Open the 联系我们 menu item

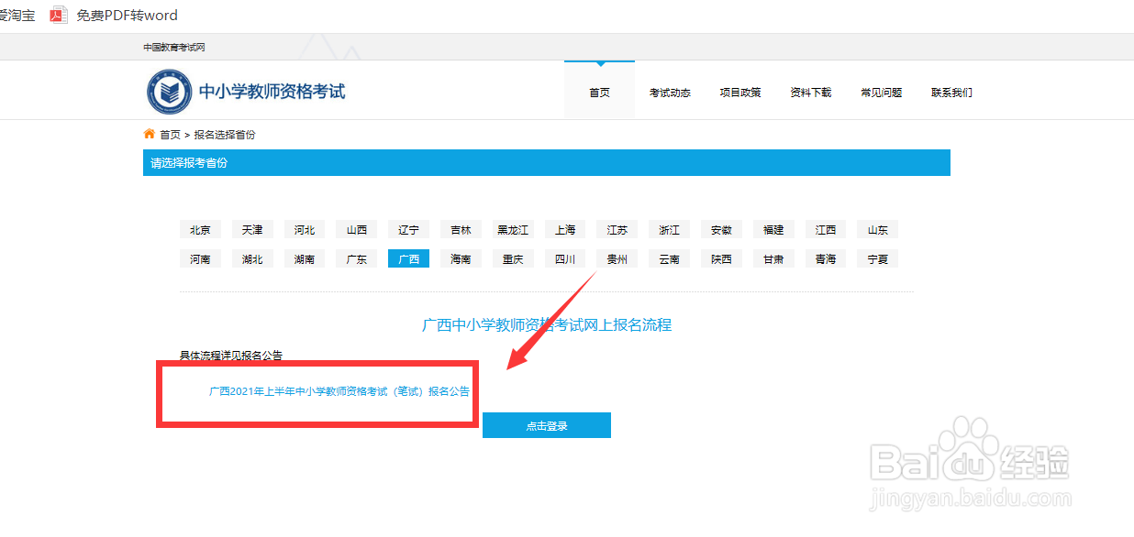click(x=951, y=92)
